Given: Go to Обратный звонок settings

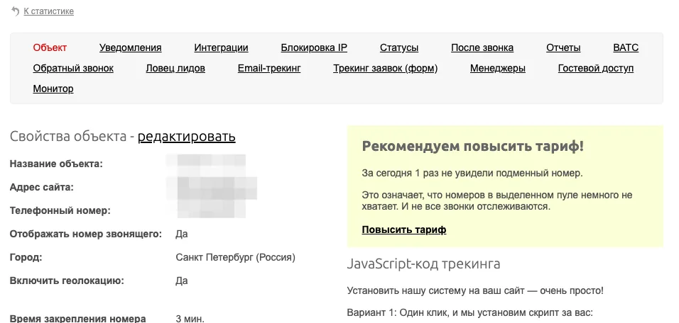Looking at the screenshot, I should [x=73, y=68].
